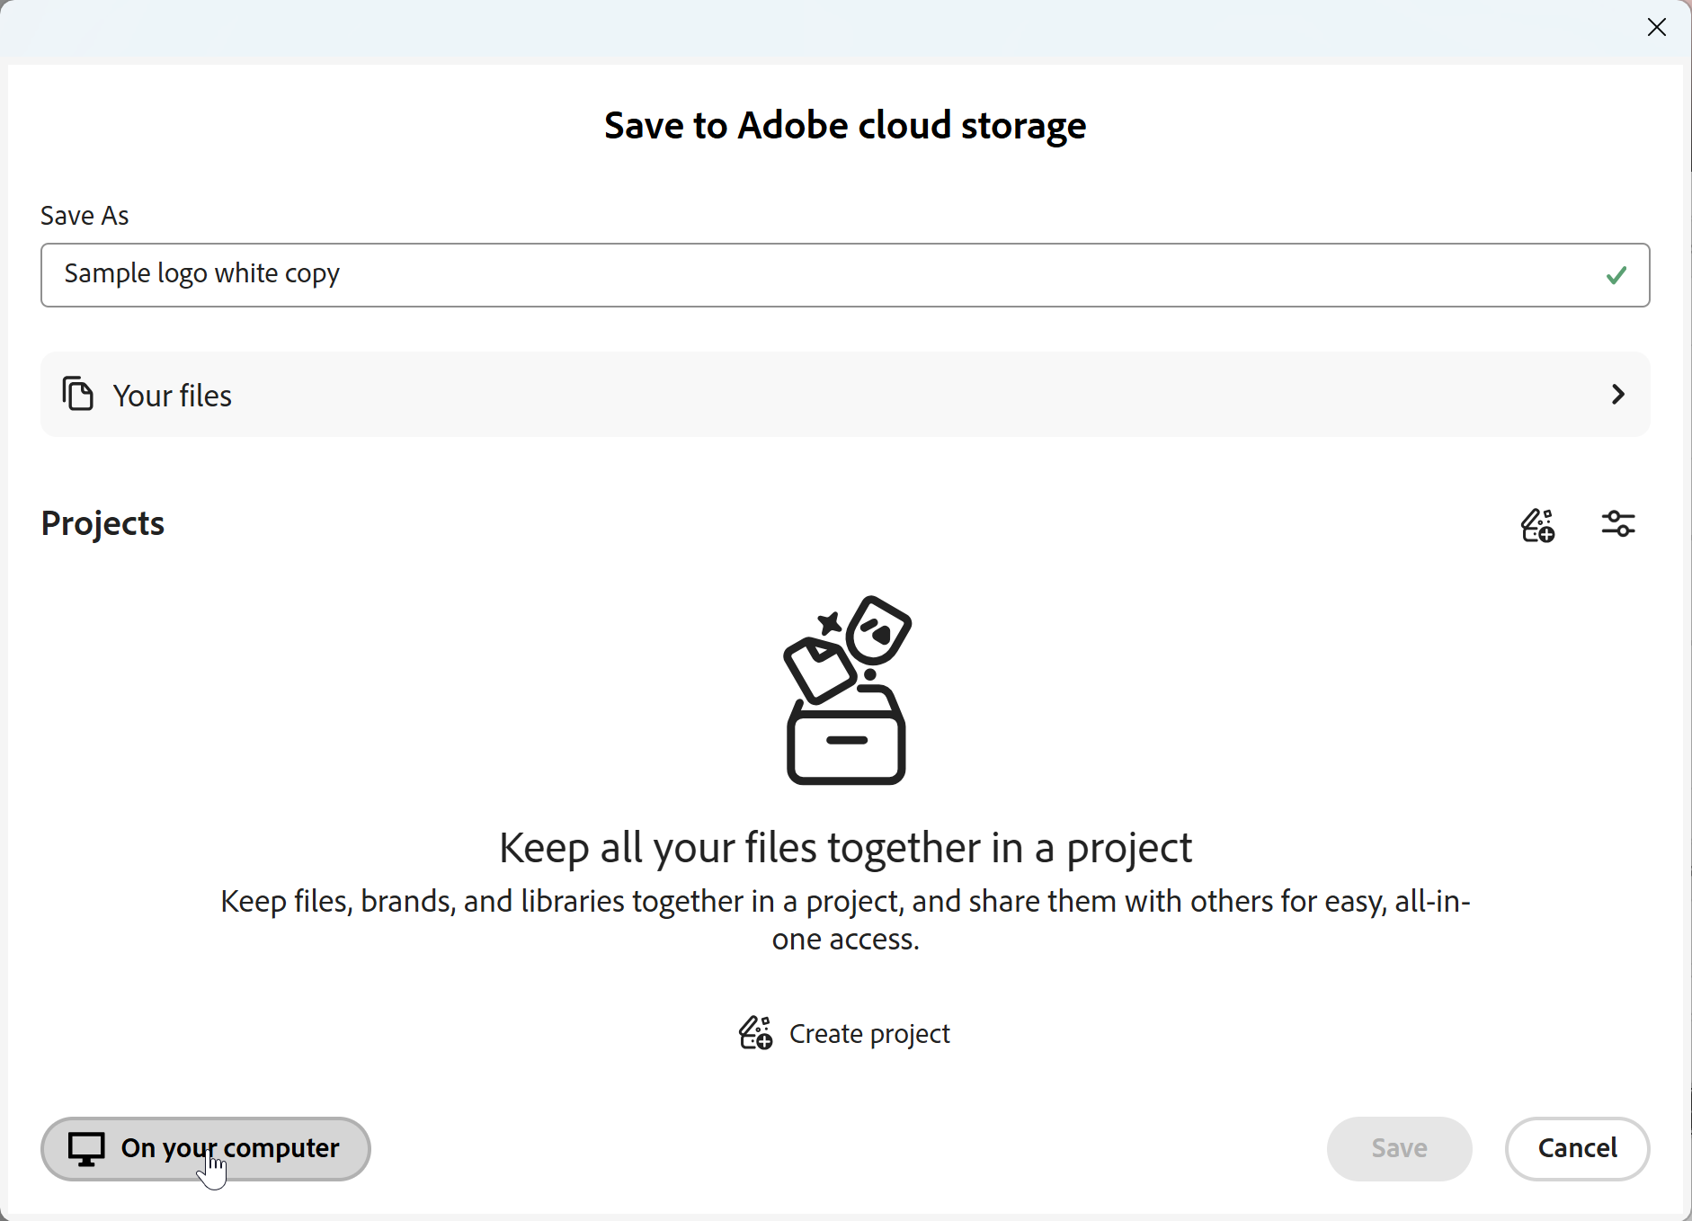This screenshot has width=1692, height=1221.
Task: Click the Create project link
Action: pyautogui.click(x=844, y=1033)
